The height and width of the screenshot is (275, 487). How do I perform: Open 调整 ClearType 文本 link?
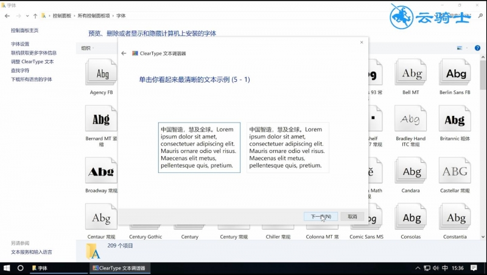coord(32,62)
